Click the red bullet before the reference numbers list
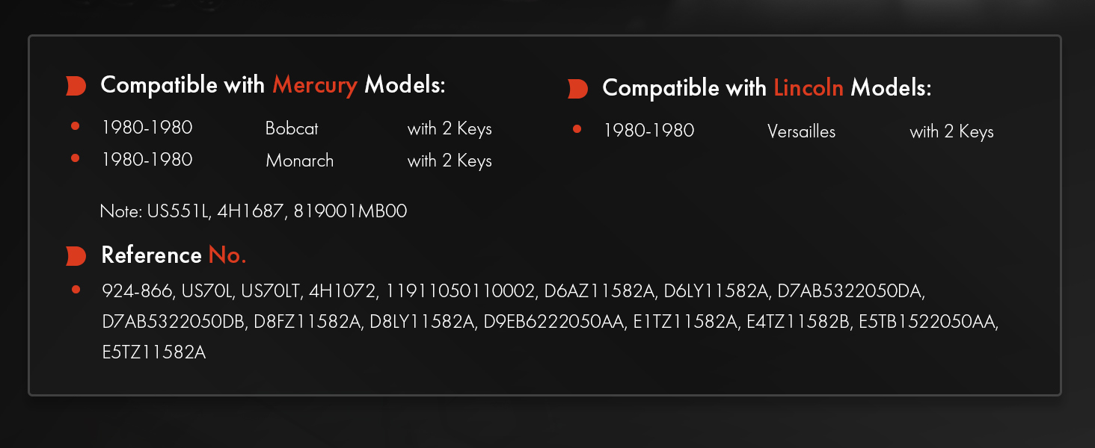The width and height of the screenshot is (1095, 448). [x=76, y=289]
